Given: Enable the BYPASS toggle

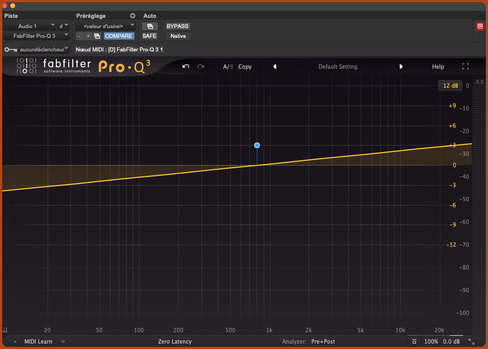Looking at the screenshot, I should [177, 25].
